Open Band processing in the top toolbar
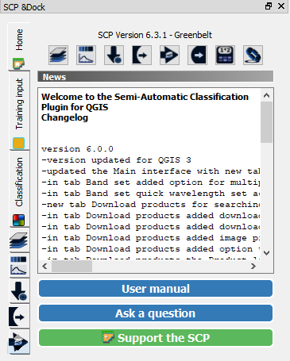The width and height of the screenshot is (290, 361). coord(169,55)
